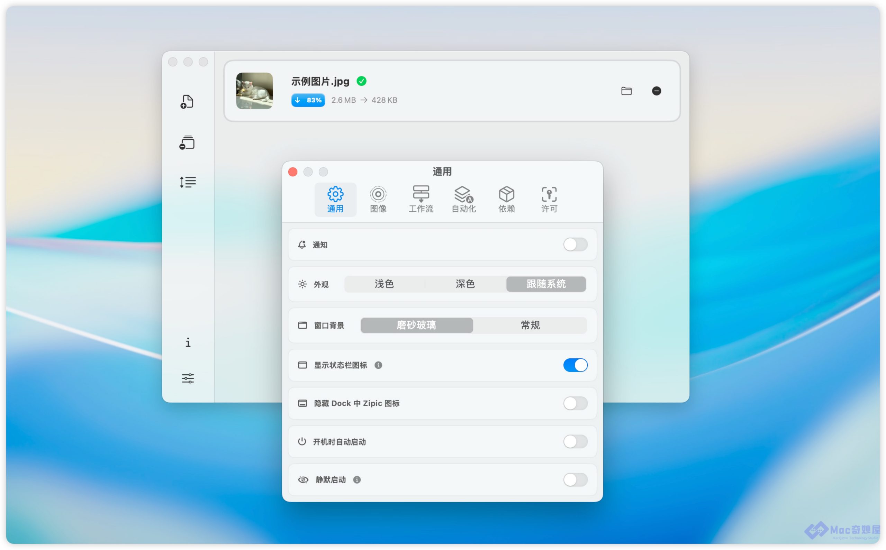Open the info icon in sidebar
Viewport: 886px width, 550px height.
click(x=188, y=342)
